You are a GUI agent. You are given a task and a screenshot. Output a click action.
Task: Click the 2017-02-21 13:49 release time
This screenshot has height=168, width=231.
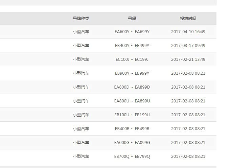tap(188, 59)
